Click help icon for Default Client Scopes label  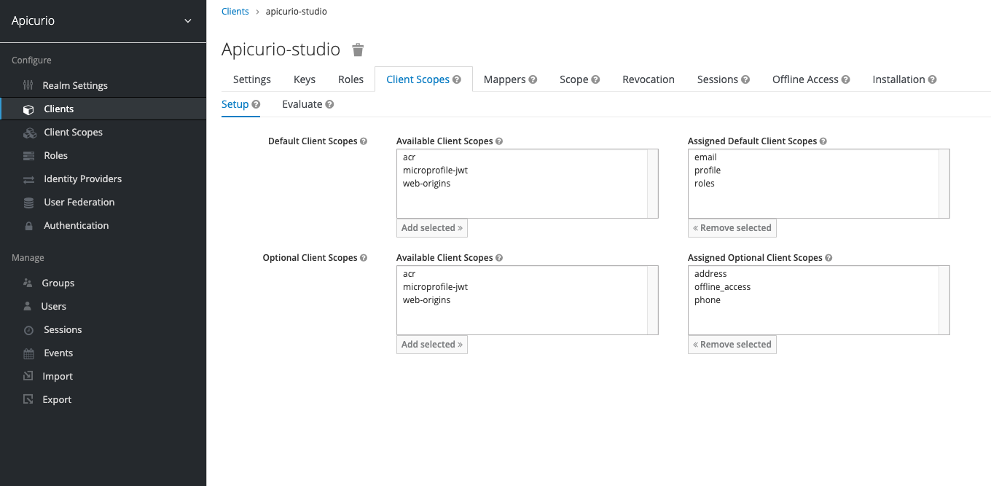[x=364, y=141]
